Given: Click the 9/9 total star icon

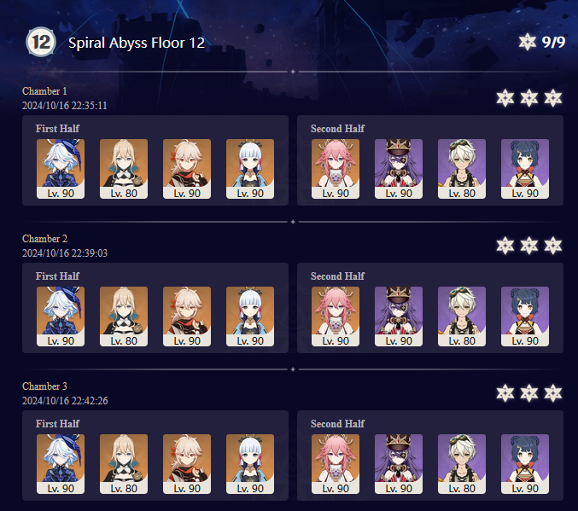Looking at the screenshot, I should [528, 42].
